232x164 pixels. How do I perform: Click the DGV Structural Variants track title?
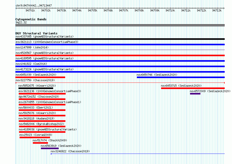(36, 33)
